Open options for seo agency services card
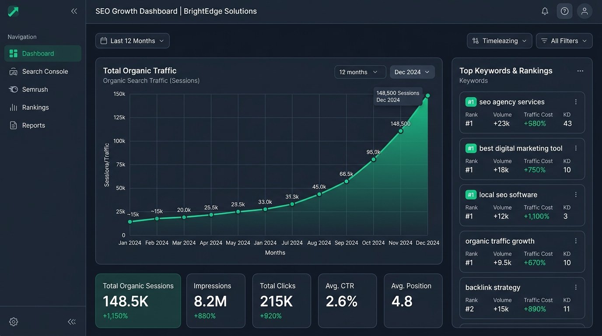Viewport: 602px width, 336px height. point(576,102)
